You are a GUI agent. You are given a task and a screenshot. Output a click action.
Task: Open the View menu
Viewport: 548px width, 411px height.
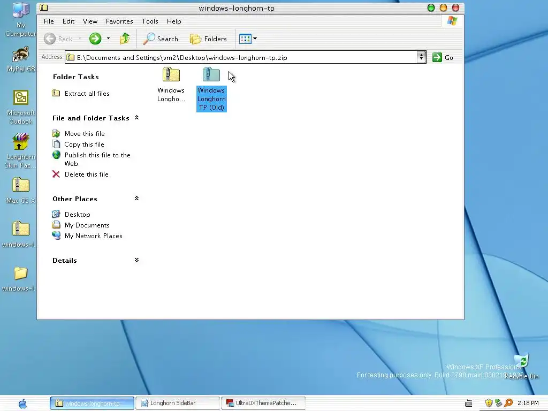point(90,21)
